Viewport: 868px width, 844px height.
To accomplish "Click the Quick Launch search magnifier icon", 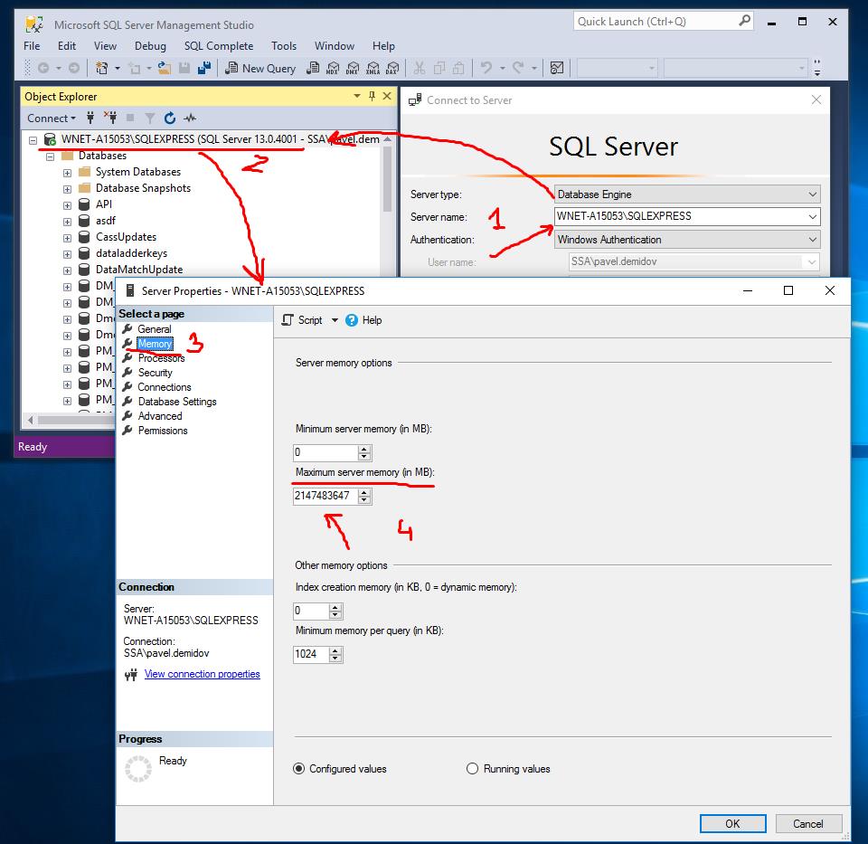I will tap(744, 21).
